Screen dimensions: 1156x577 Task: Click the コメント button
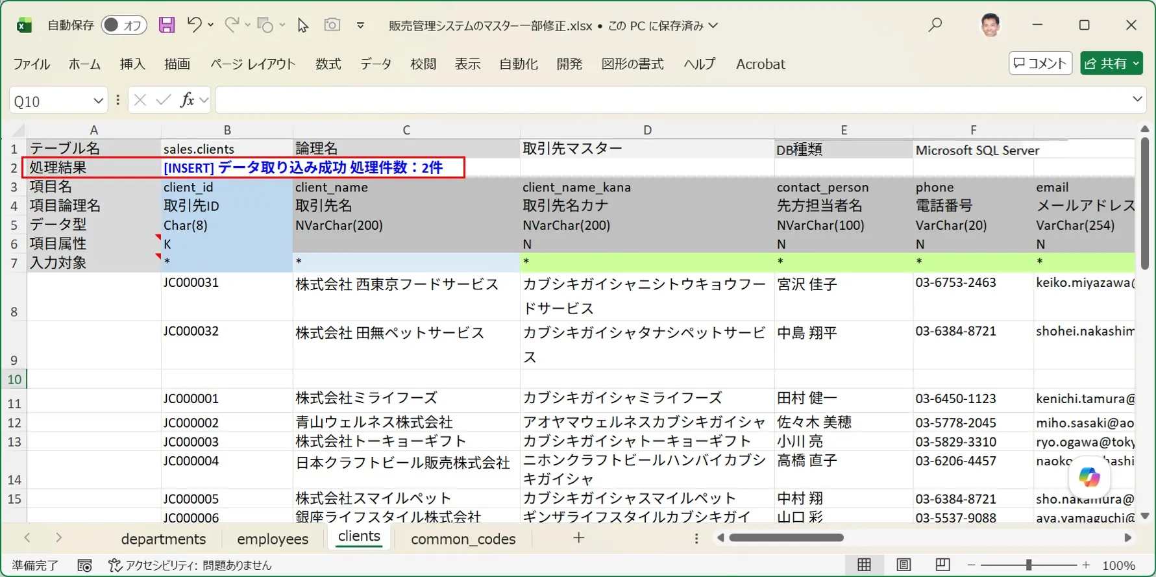tap(1040, 63)
